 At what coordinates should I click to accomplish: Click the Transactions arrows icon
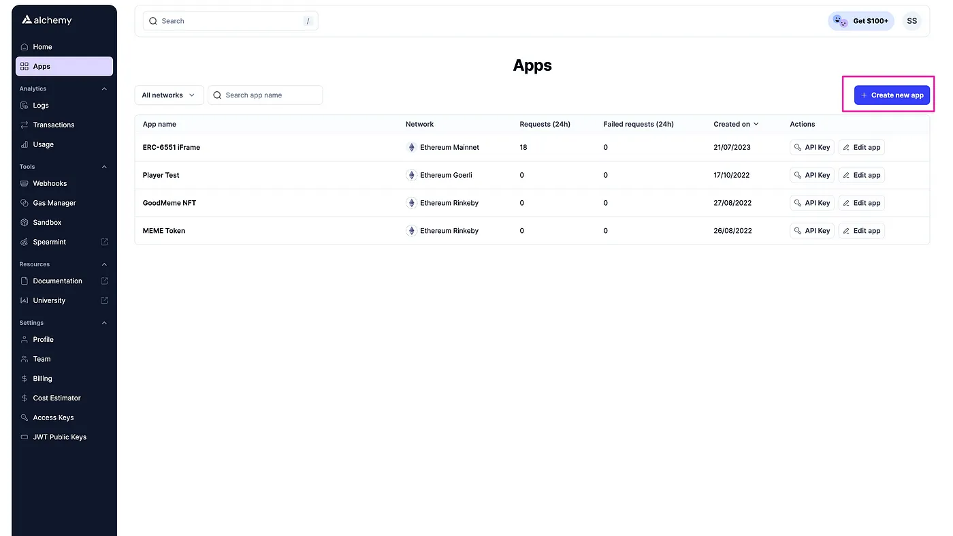click(25, 125)
